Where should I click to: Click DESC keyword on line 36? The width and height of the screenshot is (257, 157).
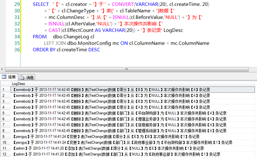94,50
